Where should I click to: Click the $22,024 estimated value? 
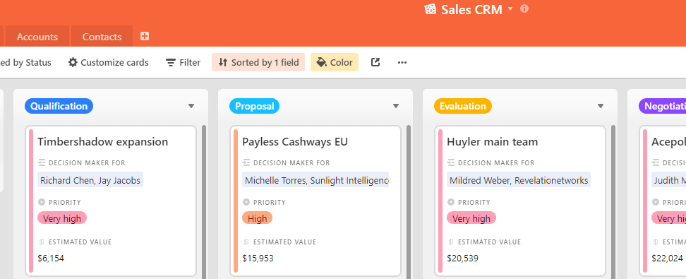[667, 259]
